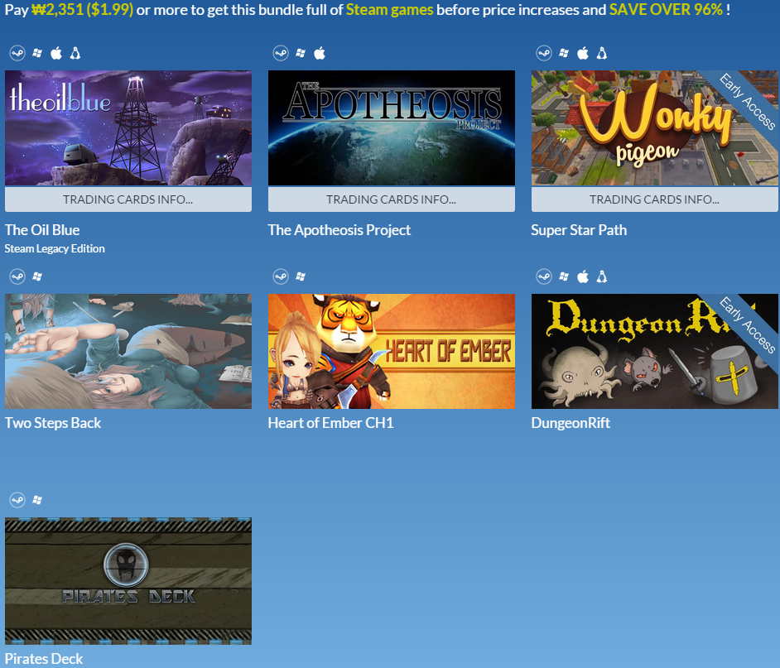780x668 pixels.
Task: Click the Steam icon above The Oil Blue
Action: click(x=17, y=53)
